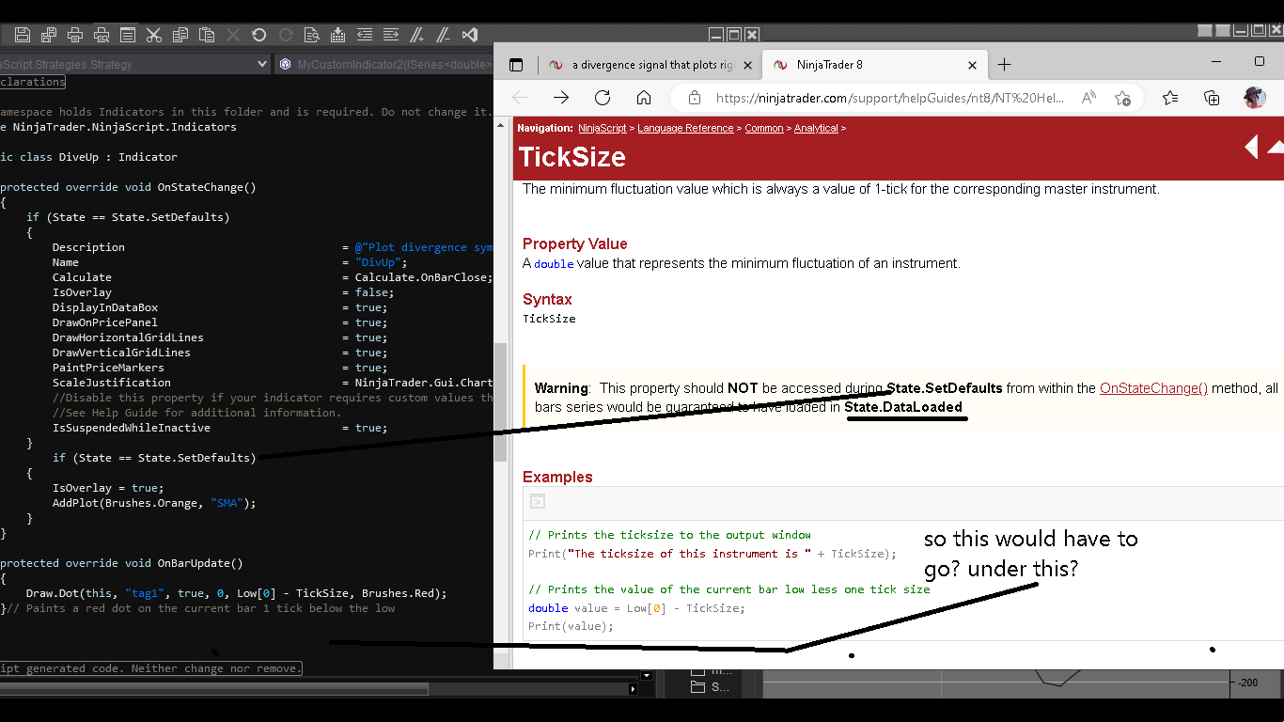Go to the browser home page
The image size is (1284, 722).
pyautogui.click(x=644, y=98)
